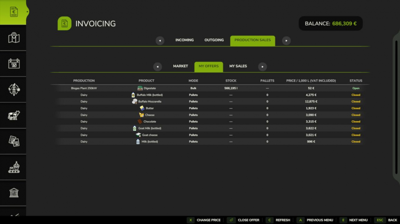Click the Open status of Digestate
Image resolution: width=400 pixels, height=224 pixels.
tap(356, 88)
